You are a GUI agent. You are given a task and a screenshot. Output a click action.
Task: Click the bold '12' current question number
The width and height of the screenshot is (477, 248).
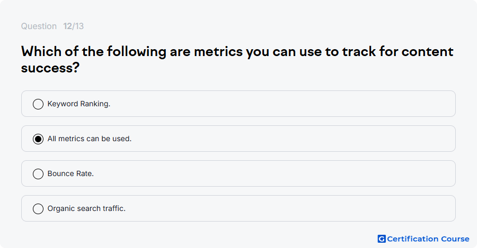[x=67, y=26]
